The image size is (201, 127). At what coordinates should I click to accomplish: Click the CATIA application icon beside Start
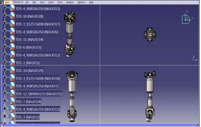pyautogui.click(x=2, y=2)
